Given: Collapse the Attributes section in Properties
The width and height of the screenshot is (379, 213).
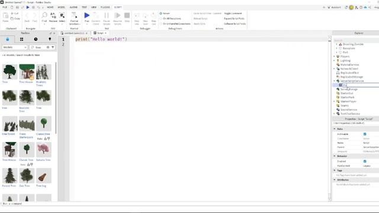Looking at the screenshot, I should (335, 180).
